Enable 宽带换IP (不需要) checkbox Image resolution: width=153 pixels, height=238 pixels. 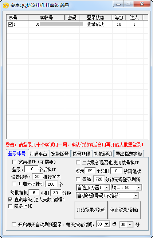point(14,162)
